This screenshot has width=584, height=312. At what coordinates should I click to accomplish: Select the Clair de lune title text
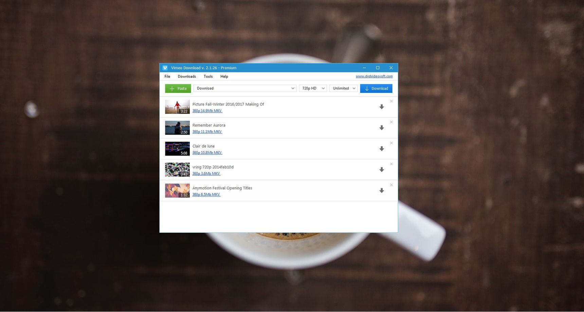(203, 146)
